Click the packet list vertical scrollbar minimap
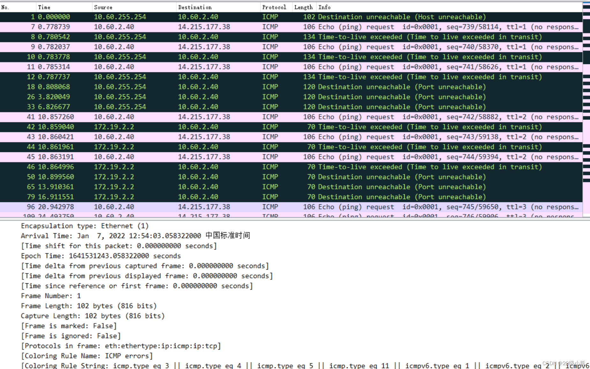 click(x=586, y=110)
